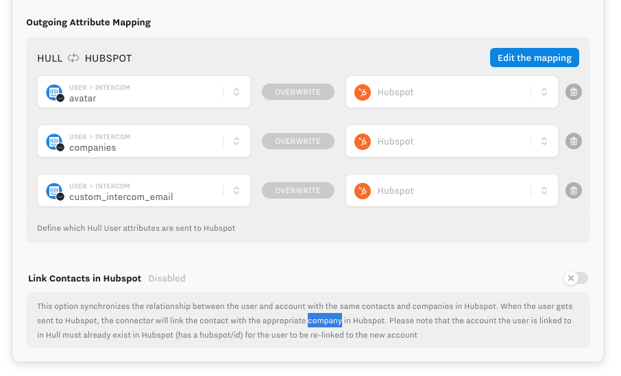The image size is (621, 376).
Task: Click Intercom icon in companies row
Action: 55,142
